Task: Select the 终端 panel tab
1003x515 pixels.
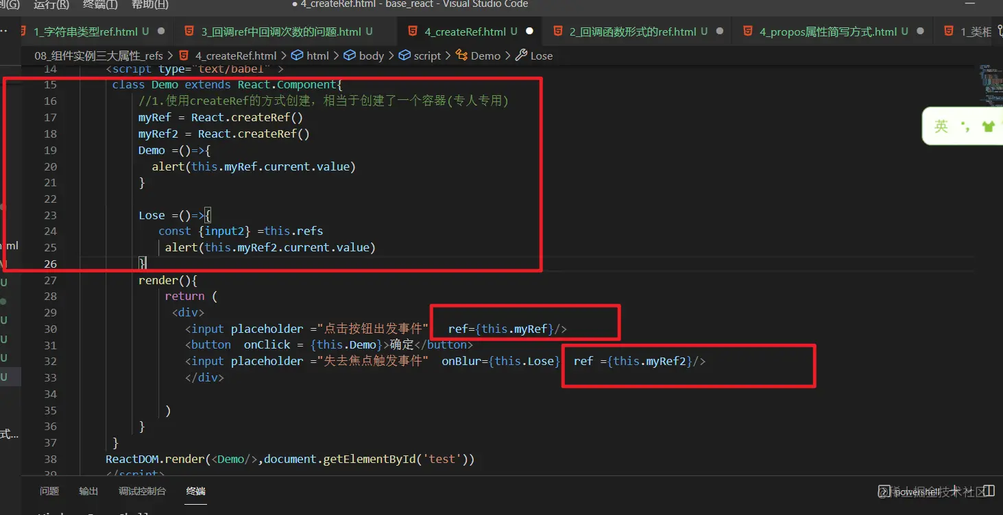Action: [196, 491]
